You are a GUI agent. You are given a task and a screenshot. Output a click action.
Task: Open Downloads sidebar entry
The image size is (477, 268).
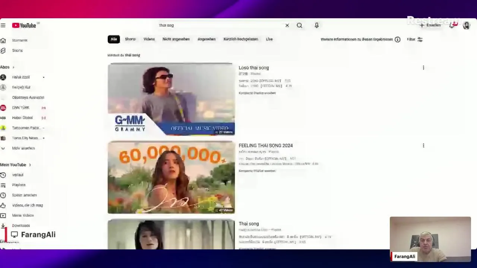(x=21, y=226)
